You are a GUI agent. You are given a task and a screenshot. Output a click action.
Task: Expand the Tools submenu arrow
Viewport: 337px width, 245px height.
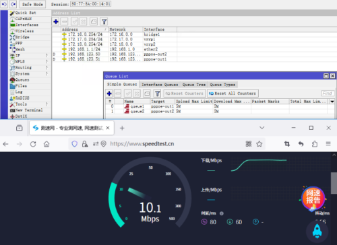(x=47, y=104)
